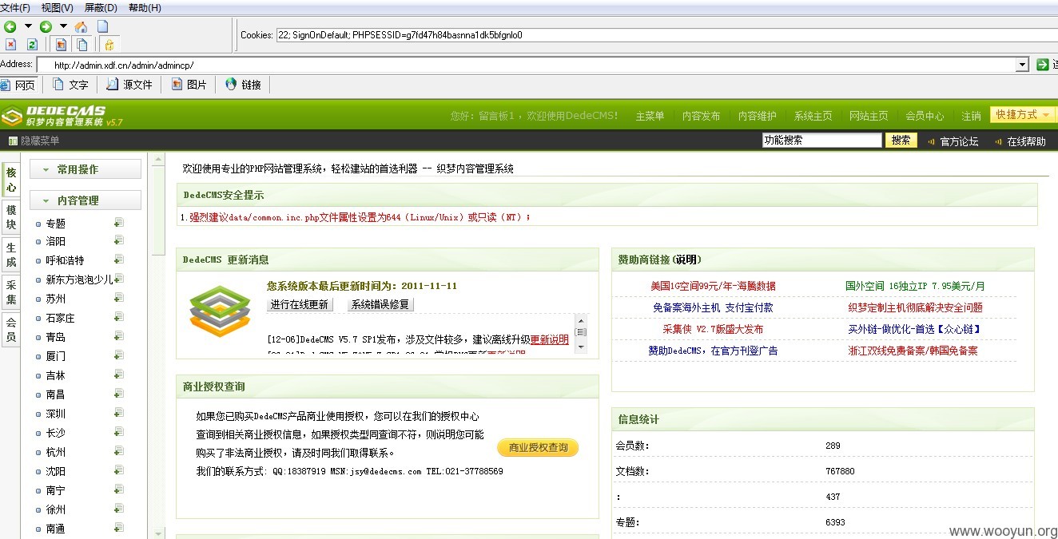
Task: Select the 核心 vertical sidebar tab
Action: pyautogui.click(x=11, y=180)
